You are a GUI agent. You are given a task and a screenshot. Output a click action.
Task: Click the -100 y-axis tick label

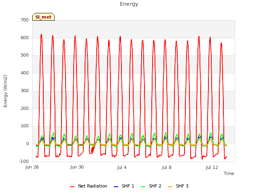[24, 161]
